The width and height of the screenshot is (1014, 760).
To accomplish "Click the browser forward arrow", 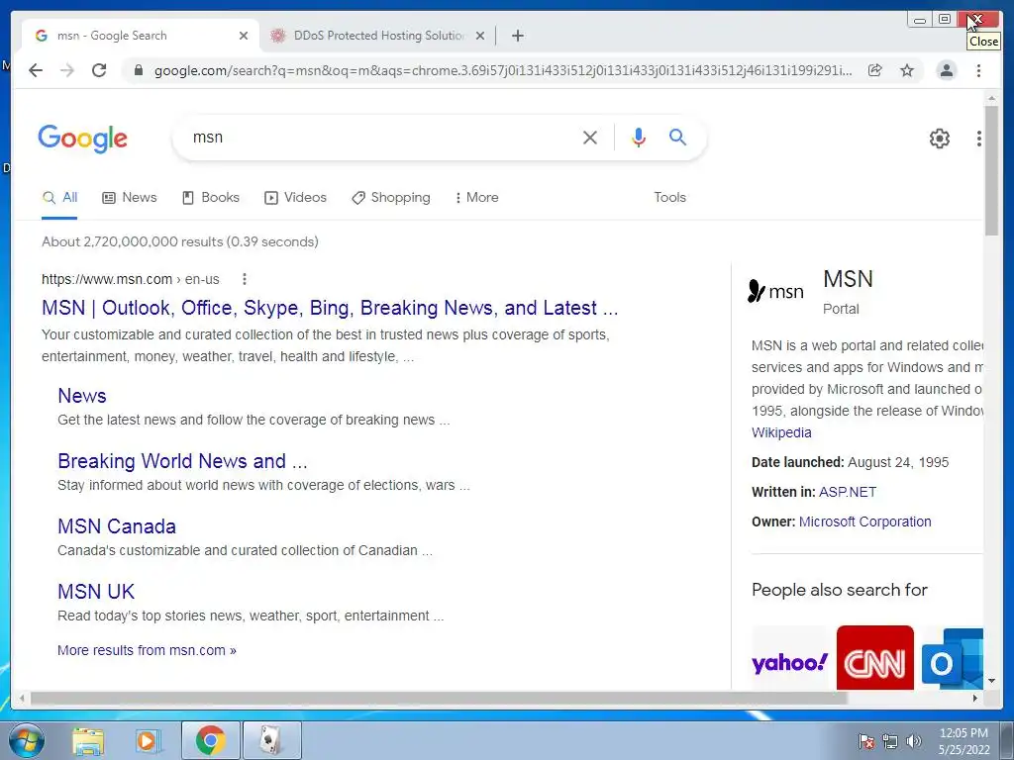I will (67, 70).
